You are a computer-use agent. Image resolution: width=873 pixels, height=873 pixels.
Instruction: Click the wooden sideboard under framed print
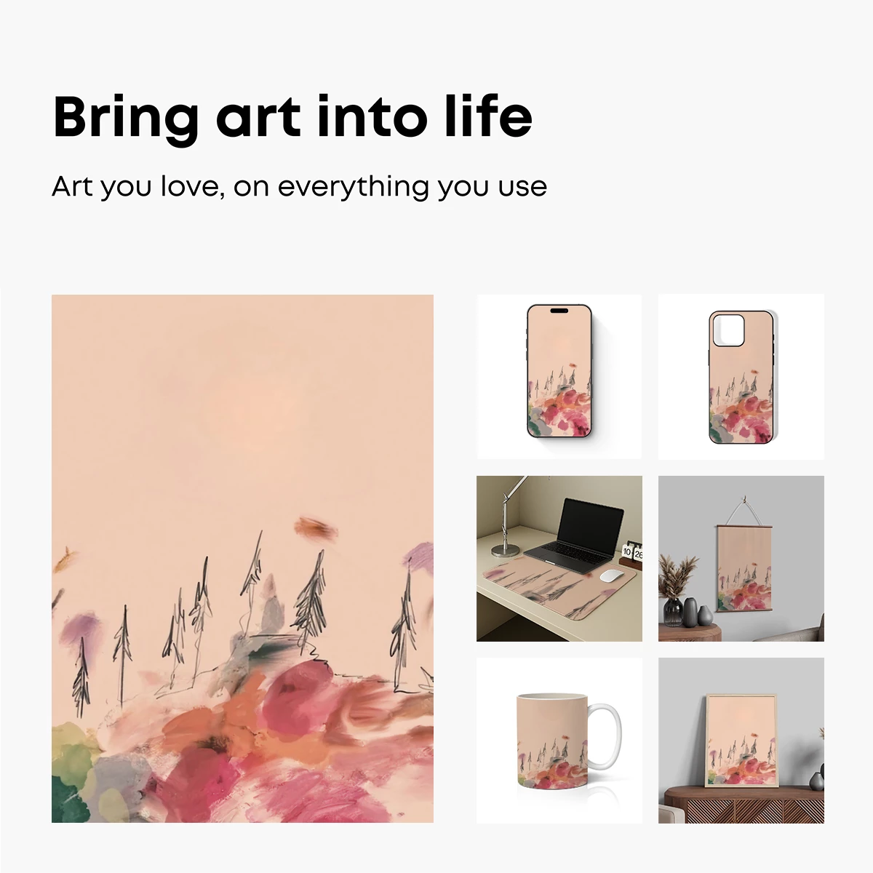(x=741, y=805)
